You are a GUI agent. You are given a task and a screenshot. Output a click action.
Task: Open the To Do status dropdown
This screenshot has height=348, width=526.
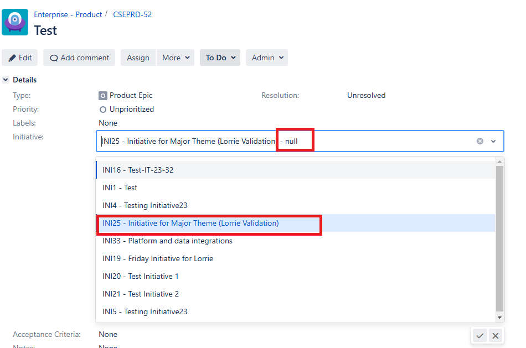[220, 58]
